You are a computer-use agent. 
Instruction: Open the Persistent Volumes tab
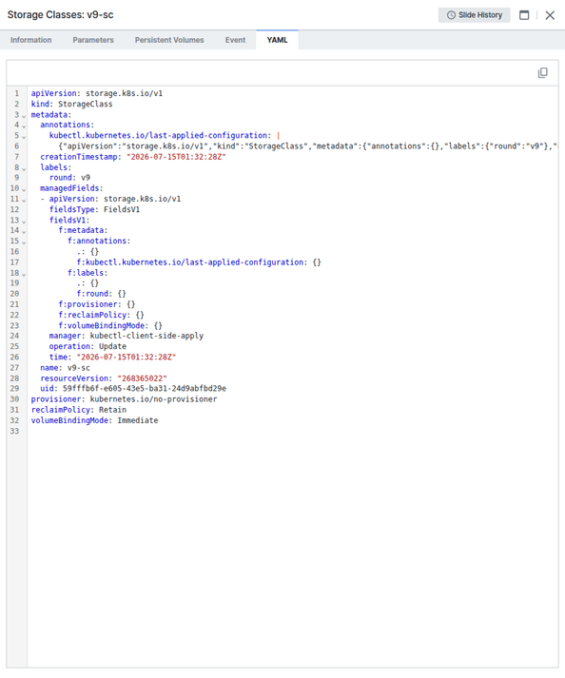(x=169, y=40)
